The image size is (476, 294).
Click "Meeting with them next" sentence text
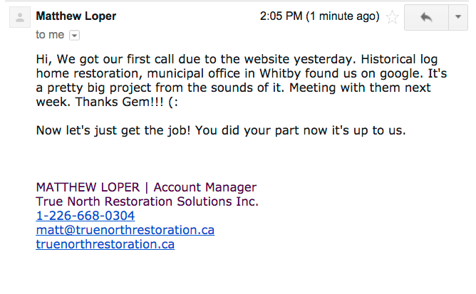360,88
